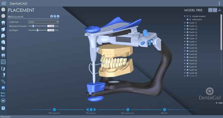Image resolution: width=223 pixels, height=118 pixels.
Task: Go to the Gum modeling workflow step
Action: click(x=125, y=110)
